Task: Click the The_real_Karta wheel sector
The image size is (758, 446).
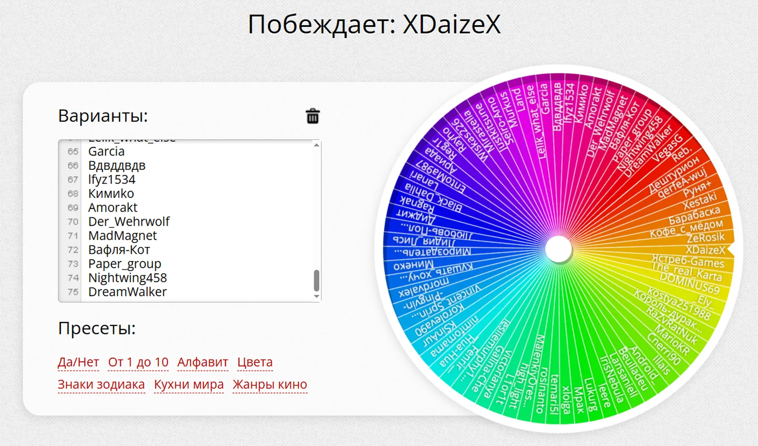Action: (x=687, y=272)
